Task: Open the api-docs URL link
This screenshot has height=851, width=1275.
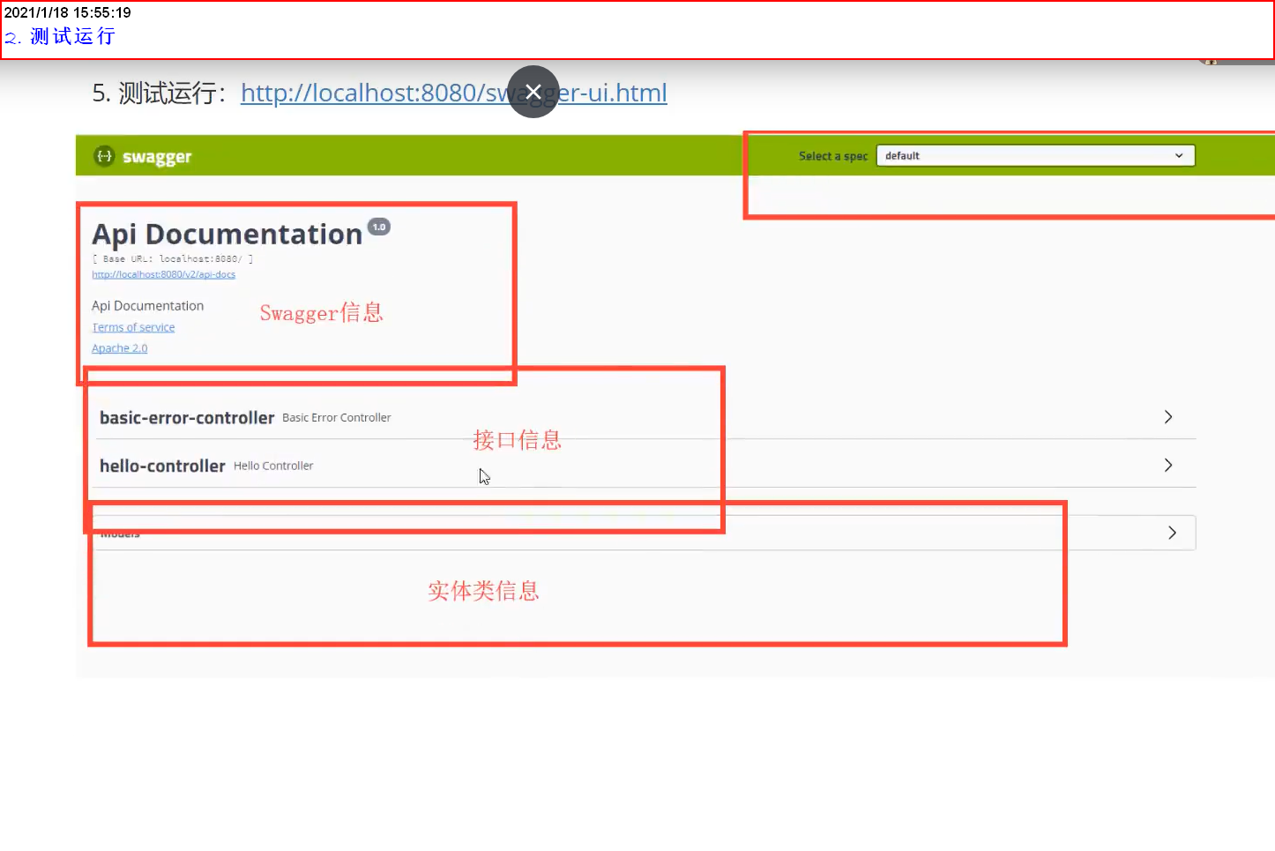Action: point(163,274)
